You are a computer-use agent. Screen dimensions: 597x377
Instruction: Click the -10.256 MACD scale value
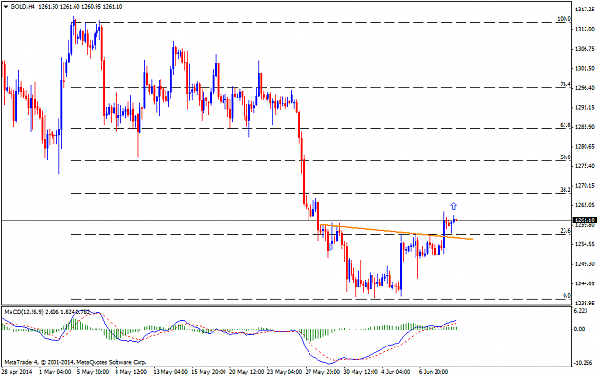(x=584, y=362)
